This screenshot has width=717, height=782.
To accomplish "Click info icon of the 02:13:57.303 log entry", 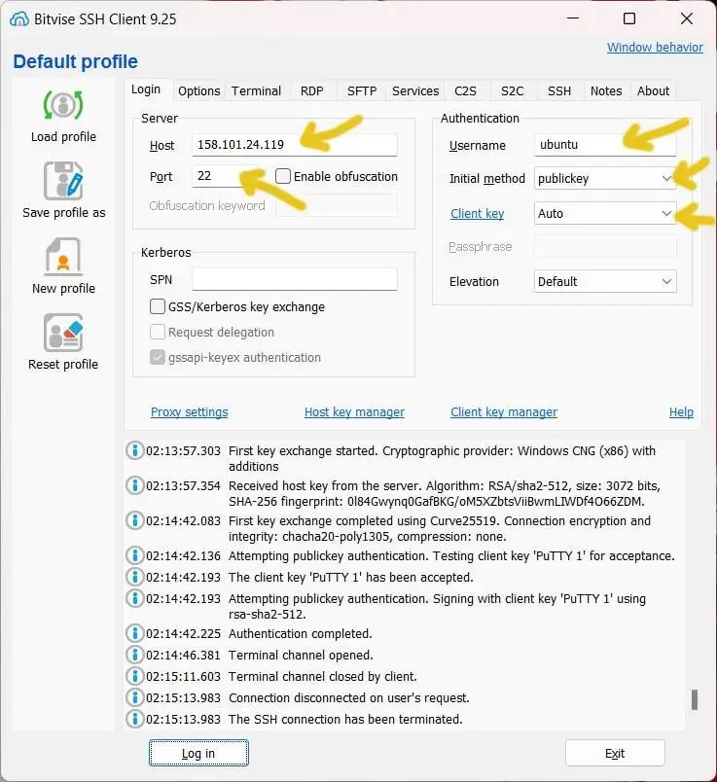I will coord(134,450).
